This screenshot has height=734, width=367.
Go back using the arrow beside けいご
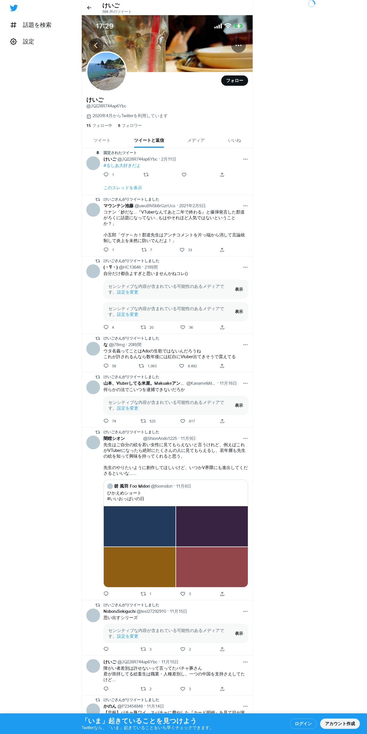point(89,8)
